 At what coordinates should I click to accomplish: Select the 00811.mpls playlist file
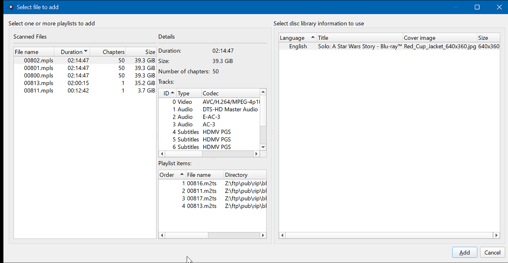coord(39,91)
